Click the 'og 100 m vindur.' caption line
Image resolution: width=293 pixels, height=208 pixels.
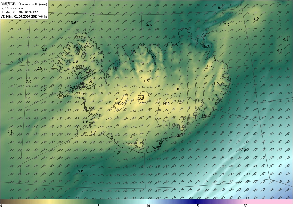point(13,8)
